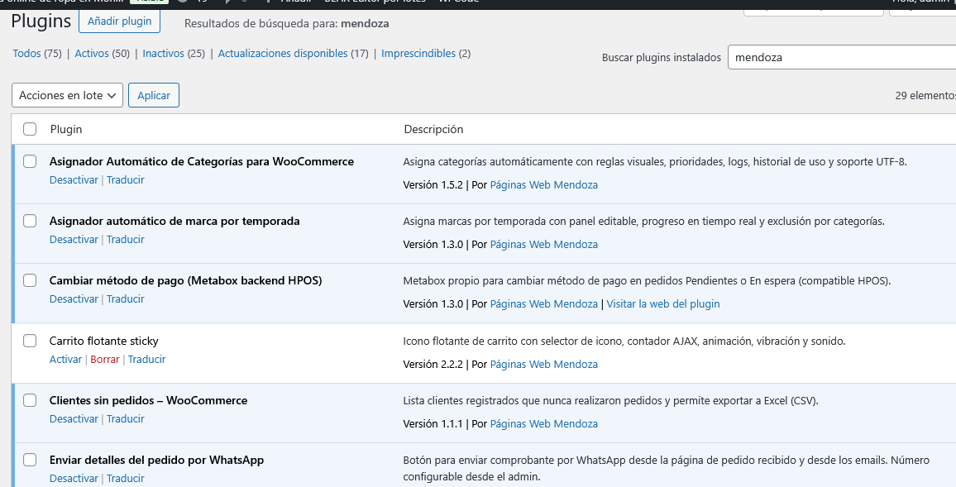Open Páginas Web Mendoza link for Carrito flotante sticky
956x487 pixels.
click(544, 365)
